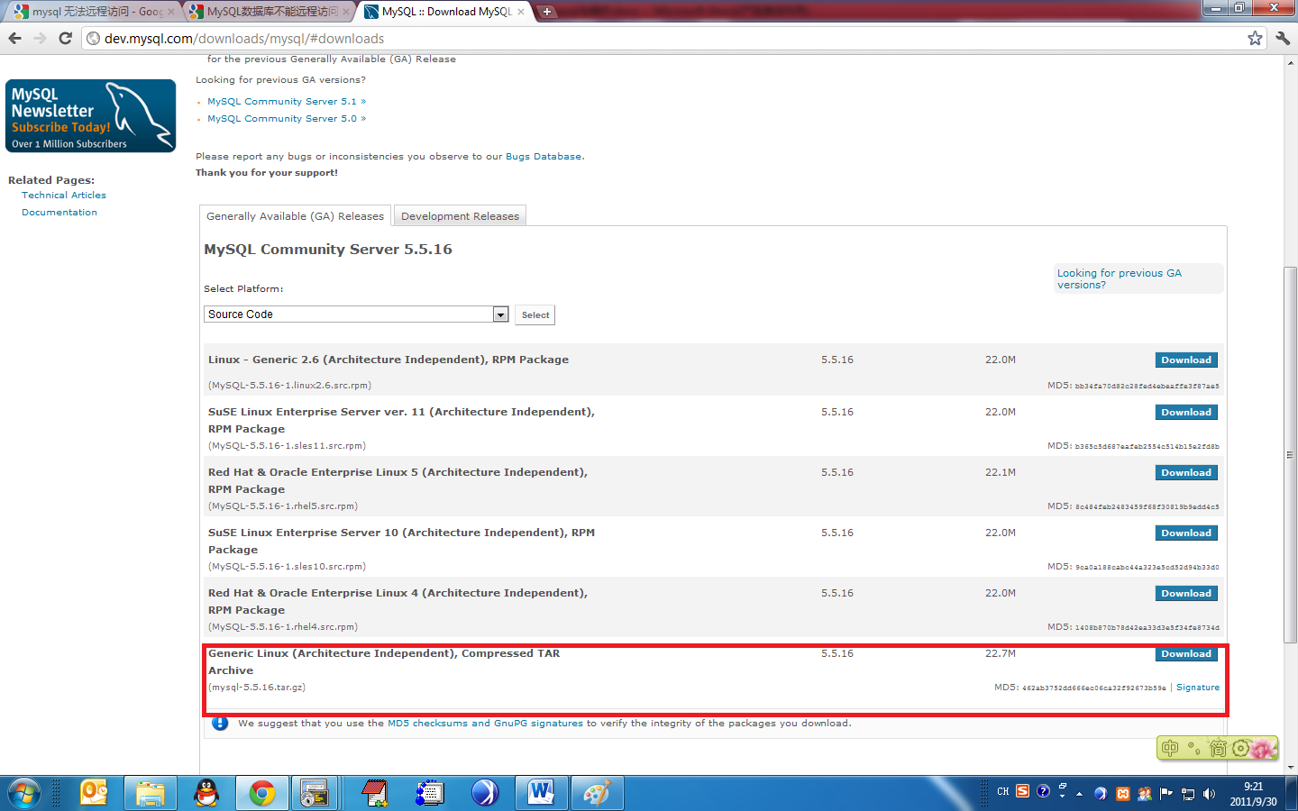
Task: Open the XAMPP orange tray icon
Action: pyautogui.click(x=1123, y=794)
